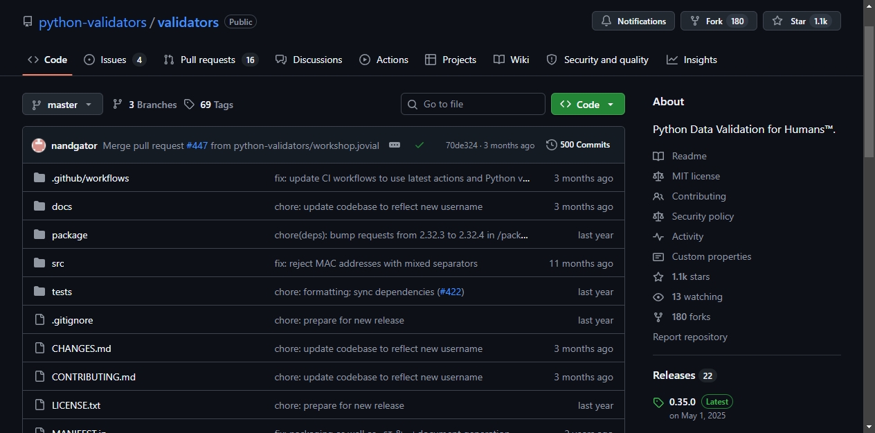The width and height of the screenshot is (875, 433).
Task: Expand the green Code dropdown button
Action: click(588, 104)
